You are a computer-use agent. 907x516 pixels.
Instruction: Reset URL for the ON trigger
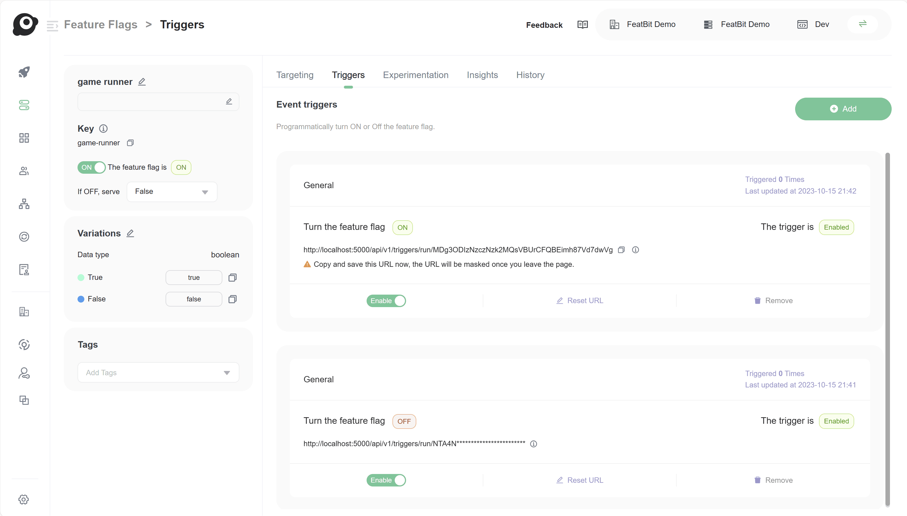579,301
